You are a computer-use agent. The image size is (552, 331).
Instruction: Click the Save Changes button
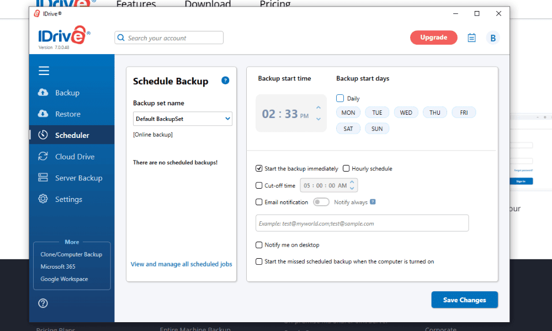(464, 300)
